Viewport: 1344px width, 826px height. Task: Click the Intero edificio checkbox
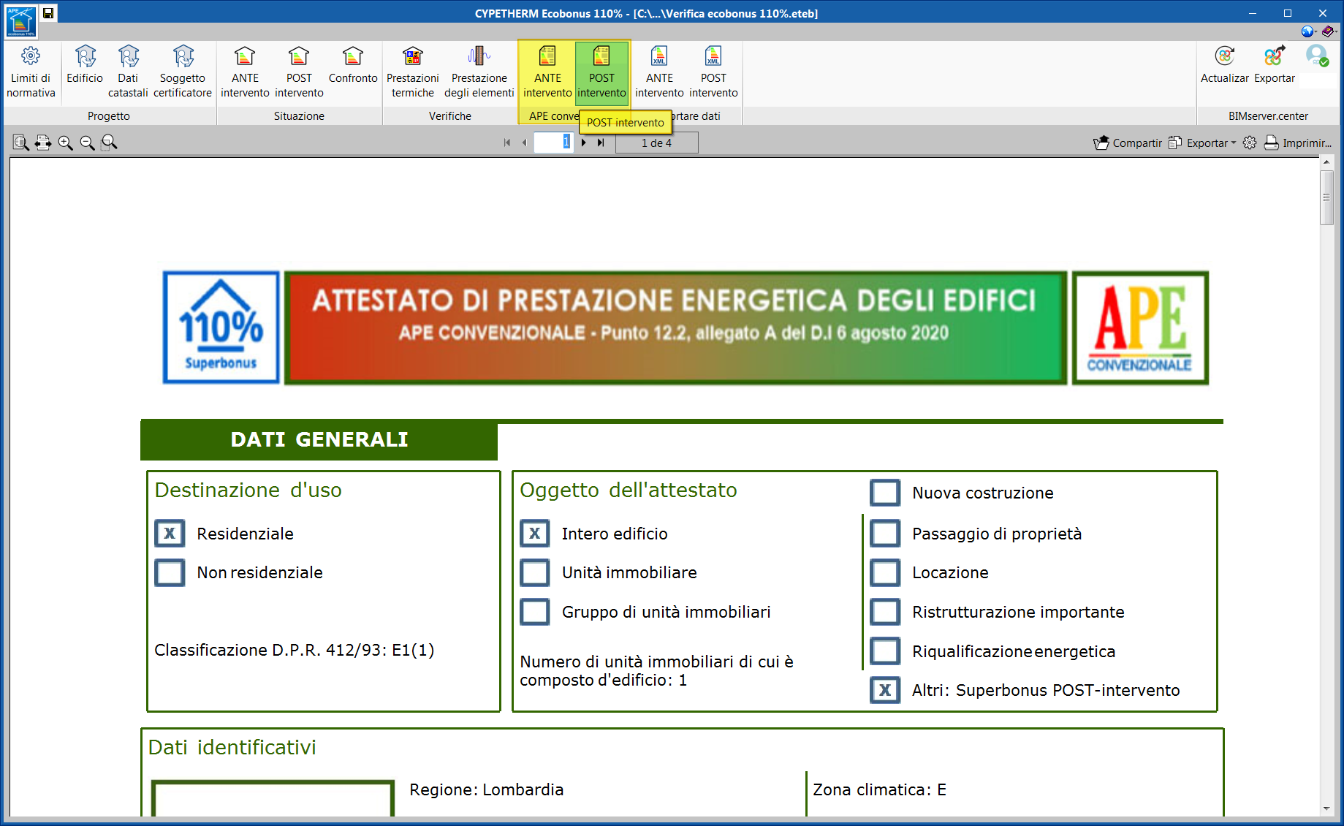(535, 534)
